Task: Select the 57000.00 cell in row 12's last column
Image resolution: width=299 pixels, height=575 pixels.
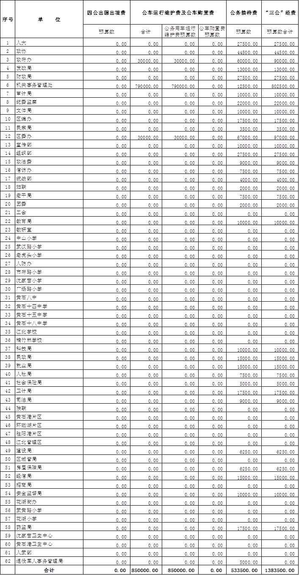Action: pyautogui.click(x=284, y=137)
